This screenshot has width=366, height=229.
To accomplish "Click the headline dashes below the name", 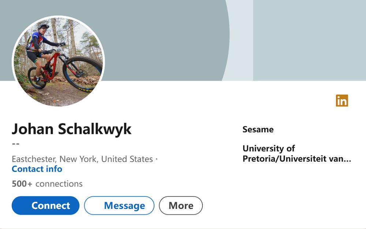I will (16, 143).
